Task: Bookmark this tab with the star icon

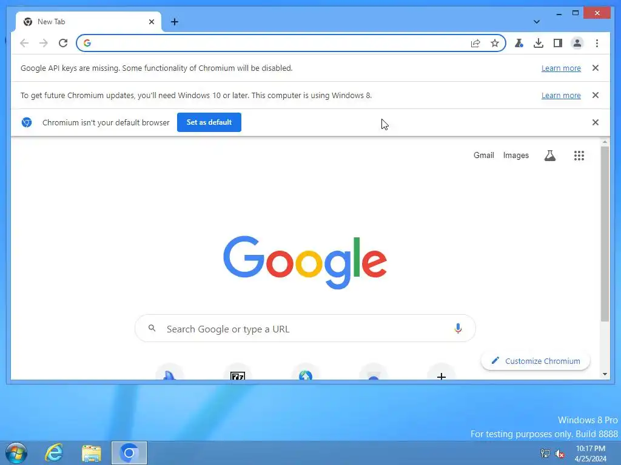Action: [495, 43]
